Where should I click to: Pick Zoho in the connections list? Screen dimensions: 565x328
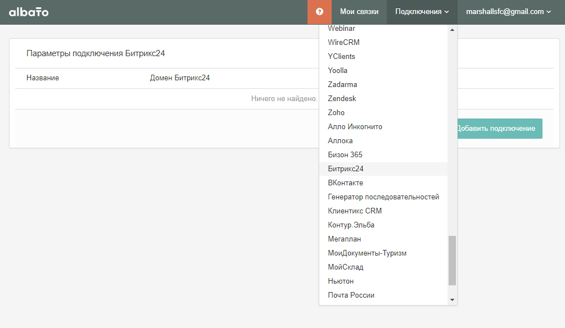(x=383, y=113)
